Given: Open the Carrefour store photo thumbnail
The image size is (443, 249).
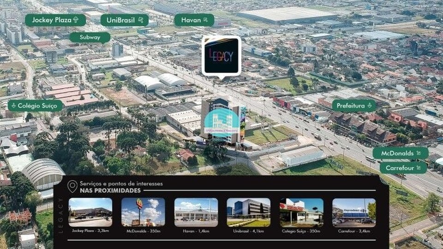Looking at the screenshot, I should (x=354, y=212).
